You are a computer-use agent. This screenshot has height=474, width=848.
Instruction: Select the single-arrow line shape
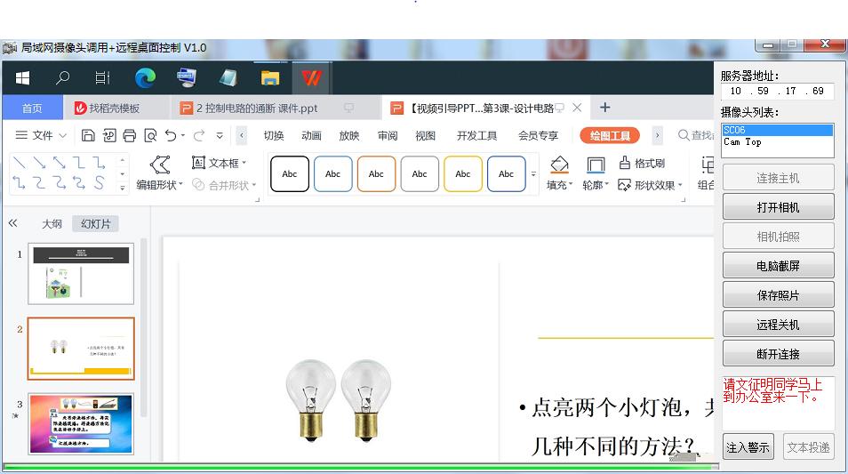(39, 163)
